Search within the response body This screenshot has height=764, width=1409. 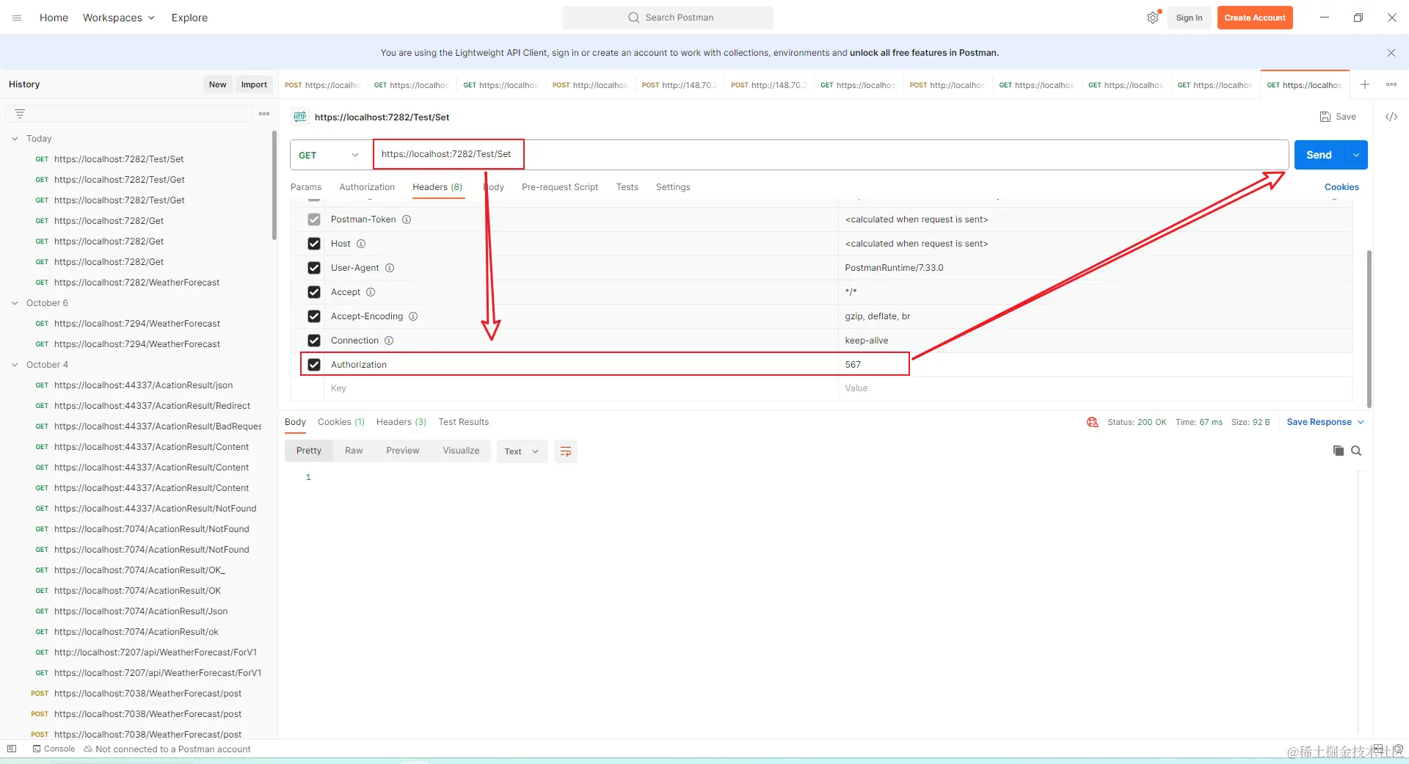point(1356,451)
